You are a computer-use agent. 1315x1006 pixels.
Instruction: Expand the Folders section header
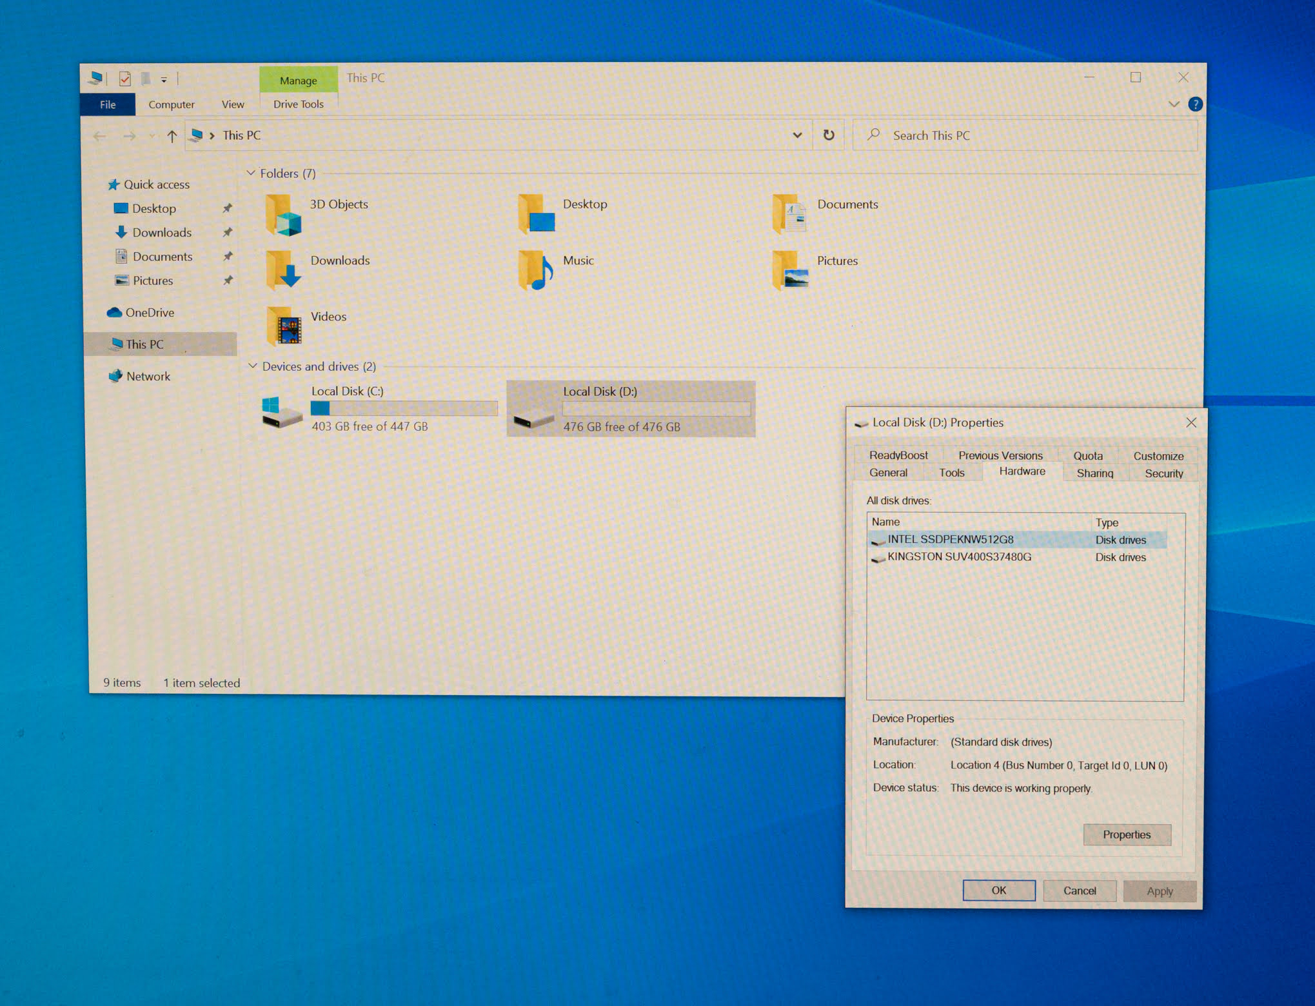pos(250,173)
